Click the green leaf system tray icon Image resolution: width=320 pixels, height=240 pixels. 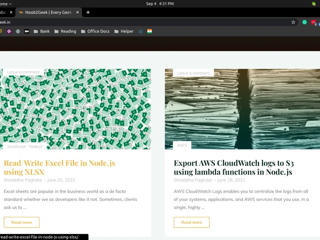(314, 4)
